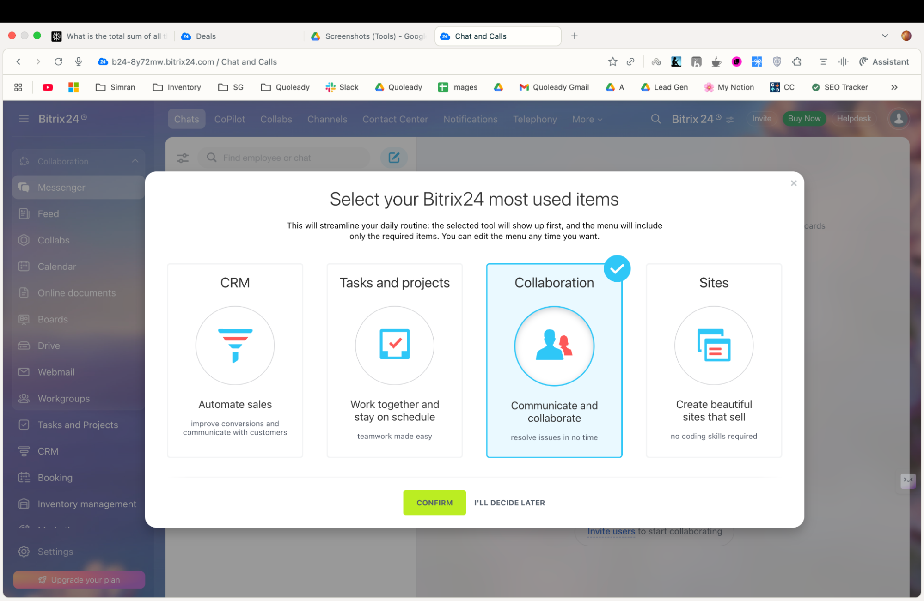Deselect the Collaboration card checkmark
Screen dimensions: 924x601
(617, 268)
